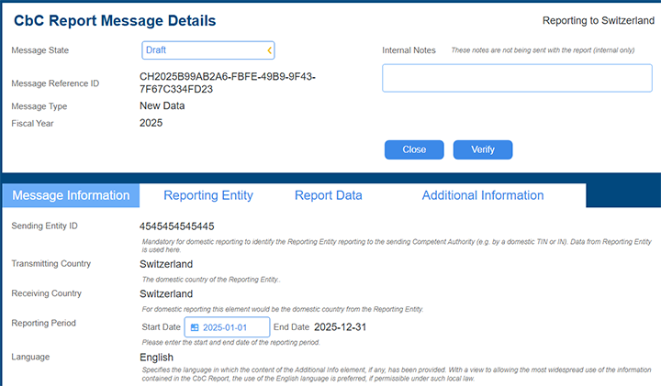Go to the Report Data tab
This screenshot has height=386, width=661.
(328, 195)
